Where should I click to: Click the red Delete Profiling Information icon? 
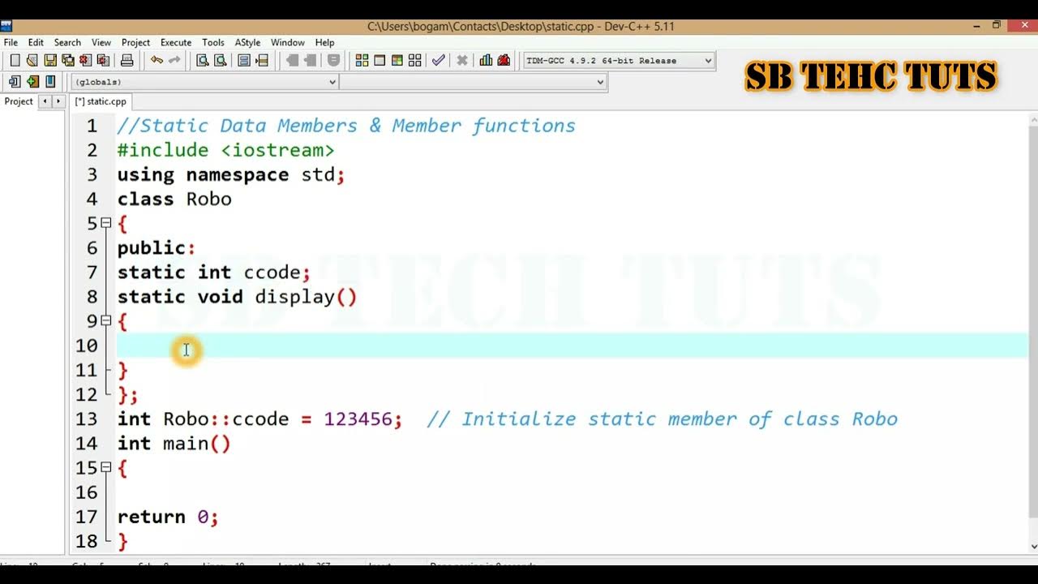coord(504,60)
